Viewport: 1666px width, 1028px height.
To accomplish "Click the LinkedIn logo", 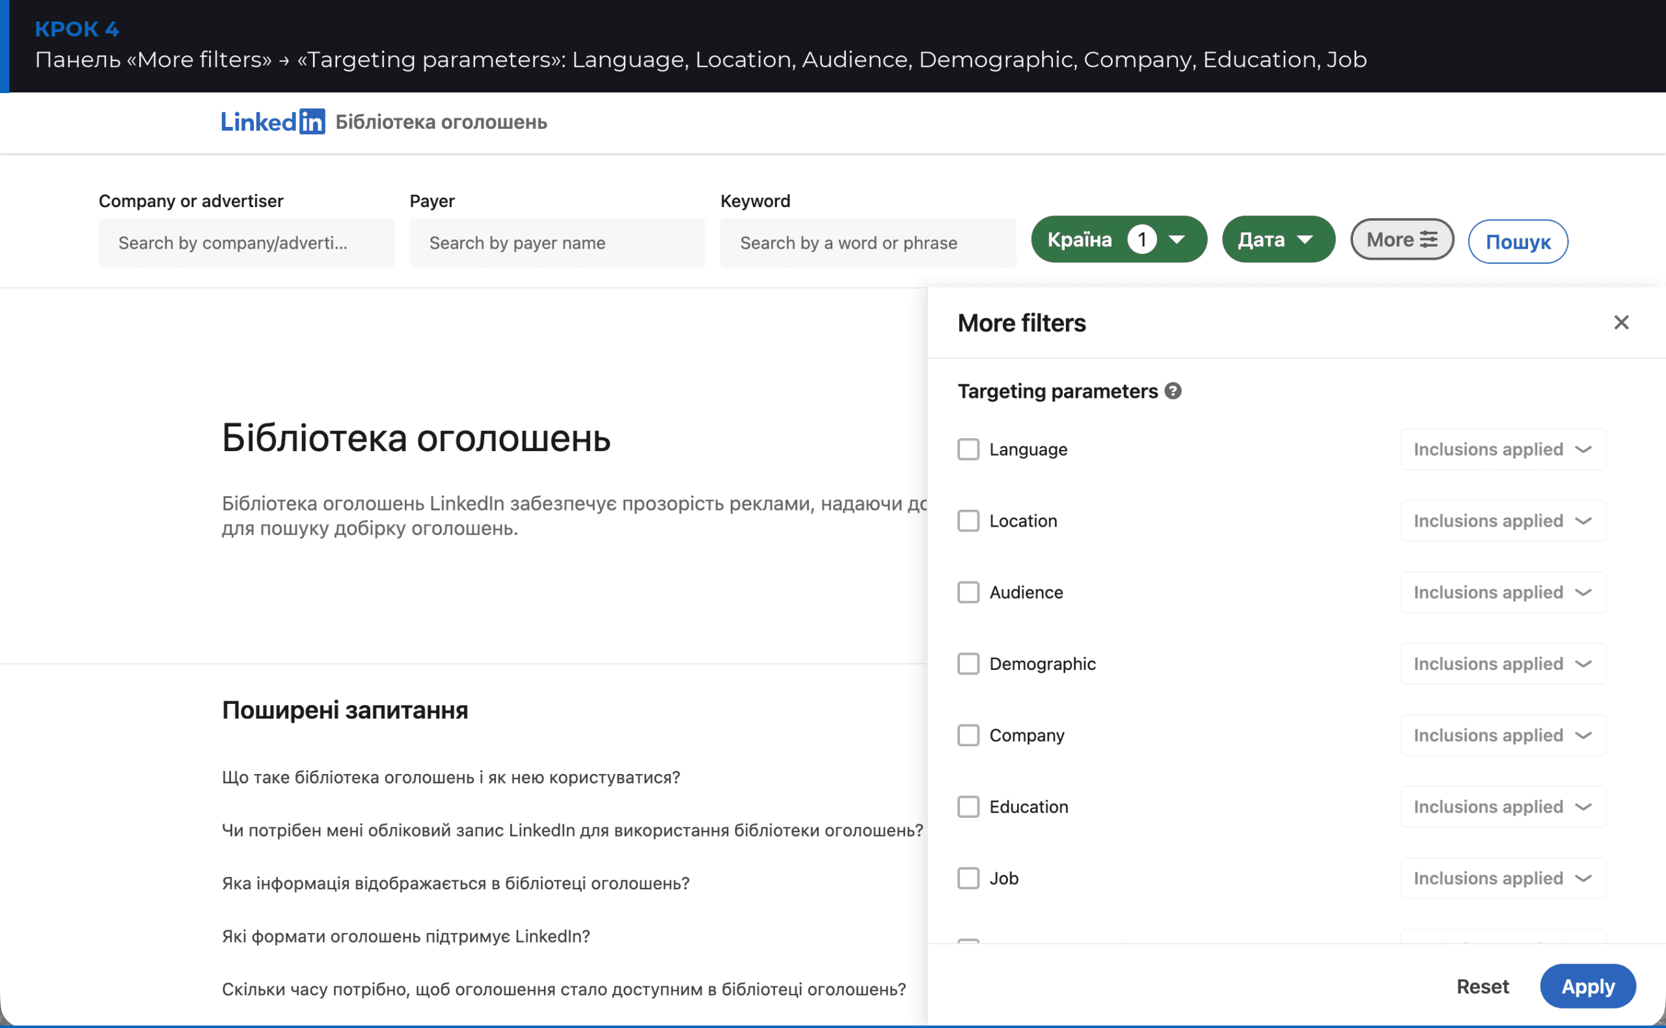I will click(273, 122).
